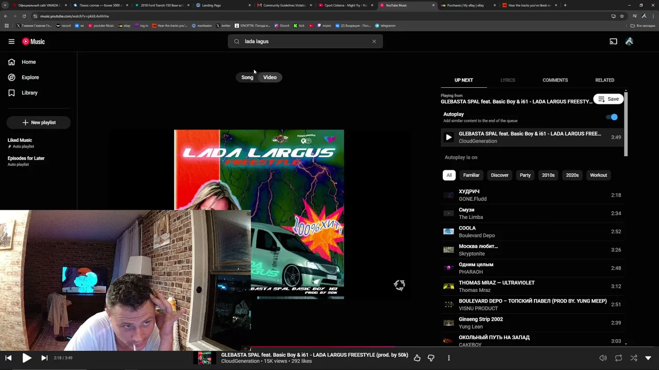Screen dimensions: 659x370
Task: Click the YouTube Music logo
Action: pos(33,42)
